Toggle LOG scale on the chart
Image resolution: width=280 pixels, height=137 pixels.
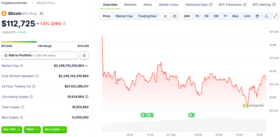click(247, 16)
